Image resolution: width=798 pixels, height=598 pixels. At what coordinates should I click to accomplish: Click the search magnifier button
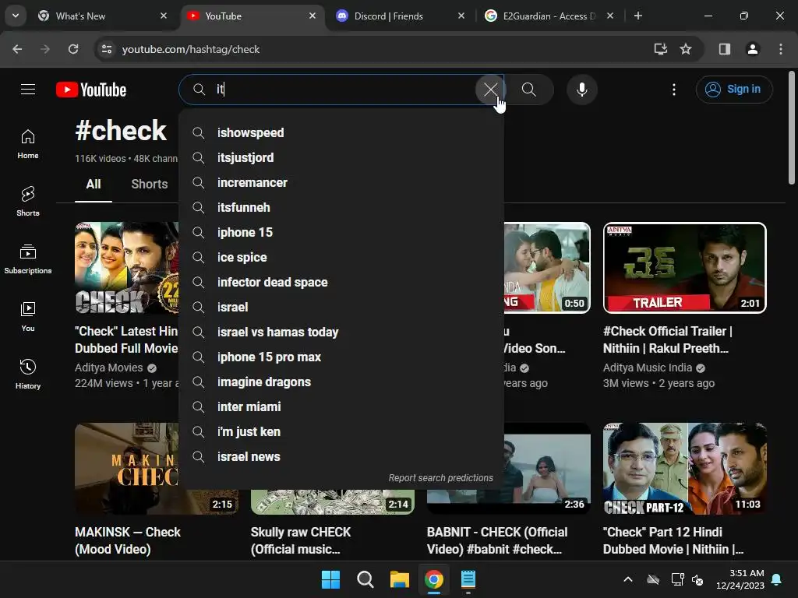tap(529, 90)
